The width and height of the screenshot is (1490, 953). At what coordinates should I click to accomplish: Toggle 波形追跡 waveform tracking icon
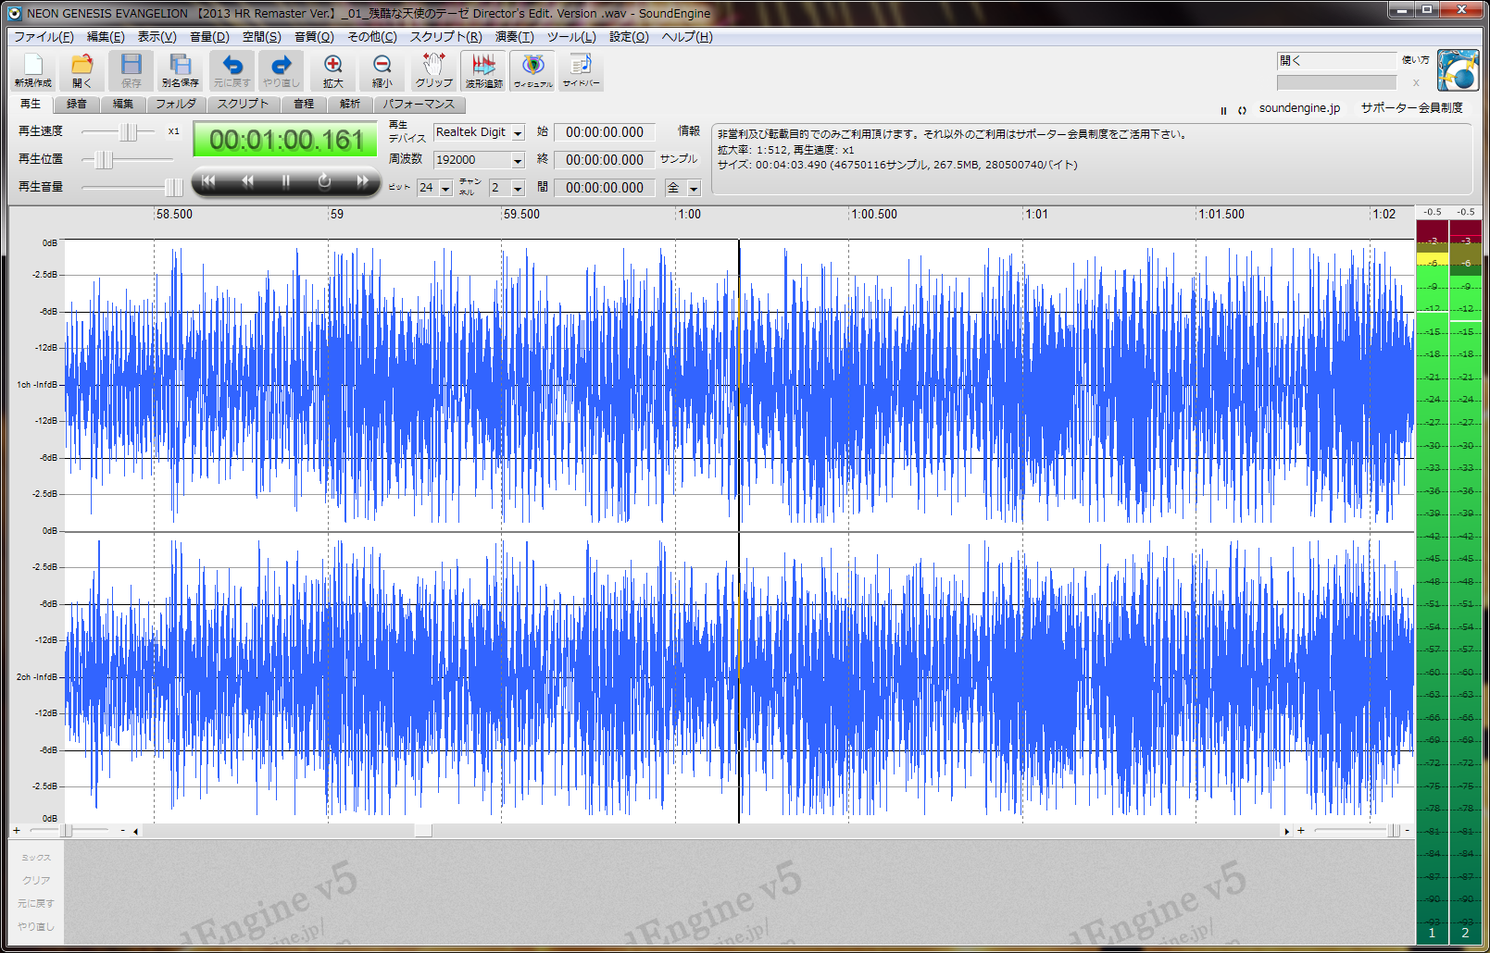483,70
